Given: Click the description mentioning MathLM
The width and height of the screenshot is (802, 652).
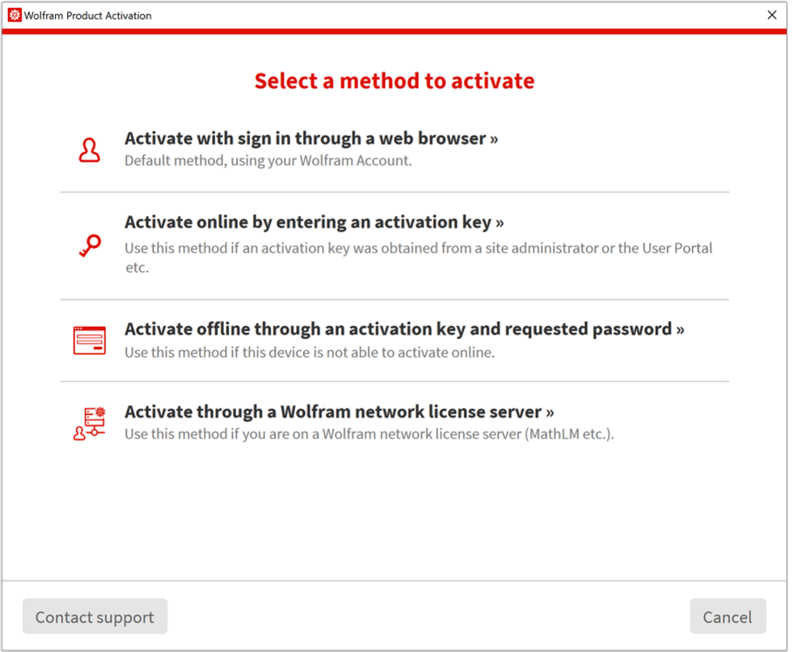Looking at the screenshot, I should pos(369,434).
